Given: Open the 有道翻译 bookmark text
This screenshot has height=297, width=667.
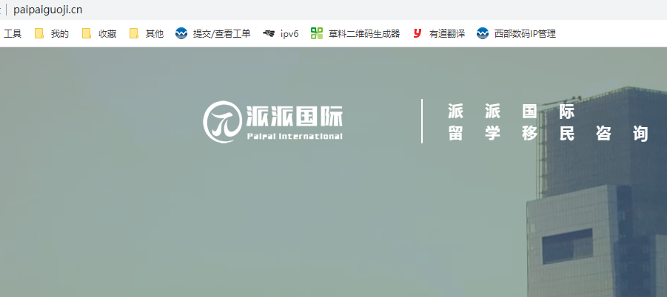Looking at the screenshot, I should click(x=447, y=33).
